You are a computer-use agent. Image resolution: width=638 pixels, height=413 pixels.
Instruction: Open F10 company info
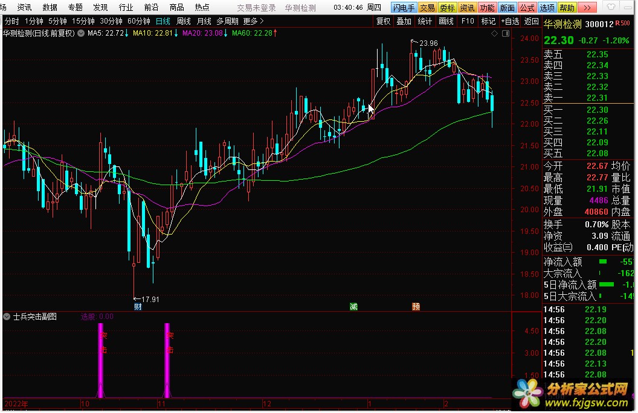coord(468,21)
